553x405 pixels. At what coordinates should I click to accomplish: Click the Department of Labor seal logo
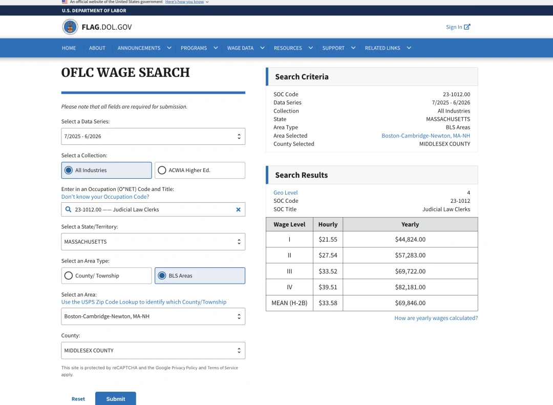click(70, 27)
